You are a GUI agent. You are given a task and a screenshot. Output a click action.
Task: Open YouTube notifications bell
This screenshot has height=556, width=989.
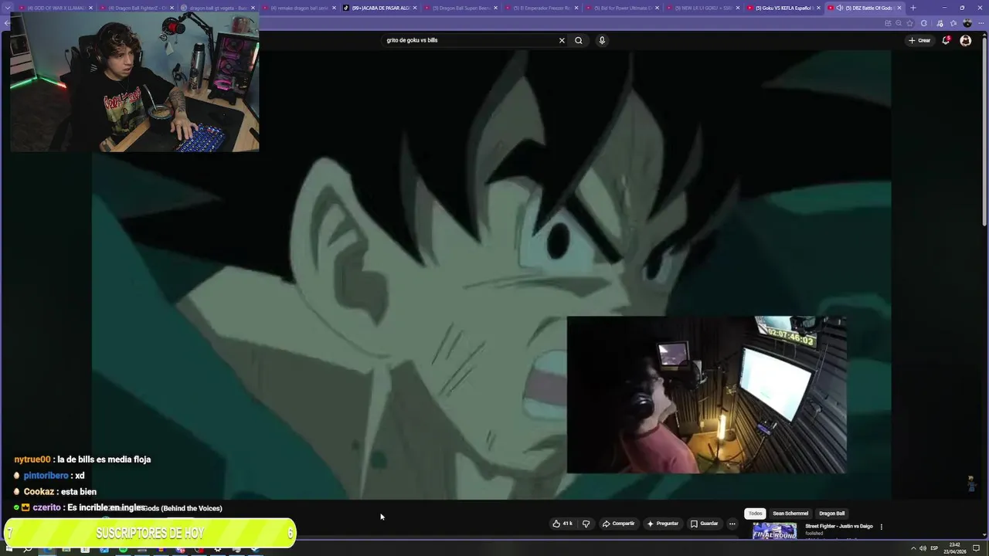pyautogui.click(x=946, y=40)
